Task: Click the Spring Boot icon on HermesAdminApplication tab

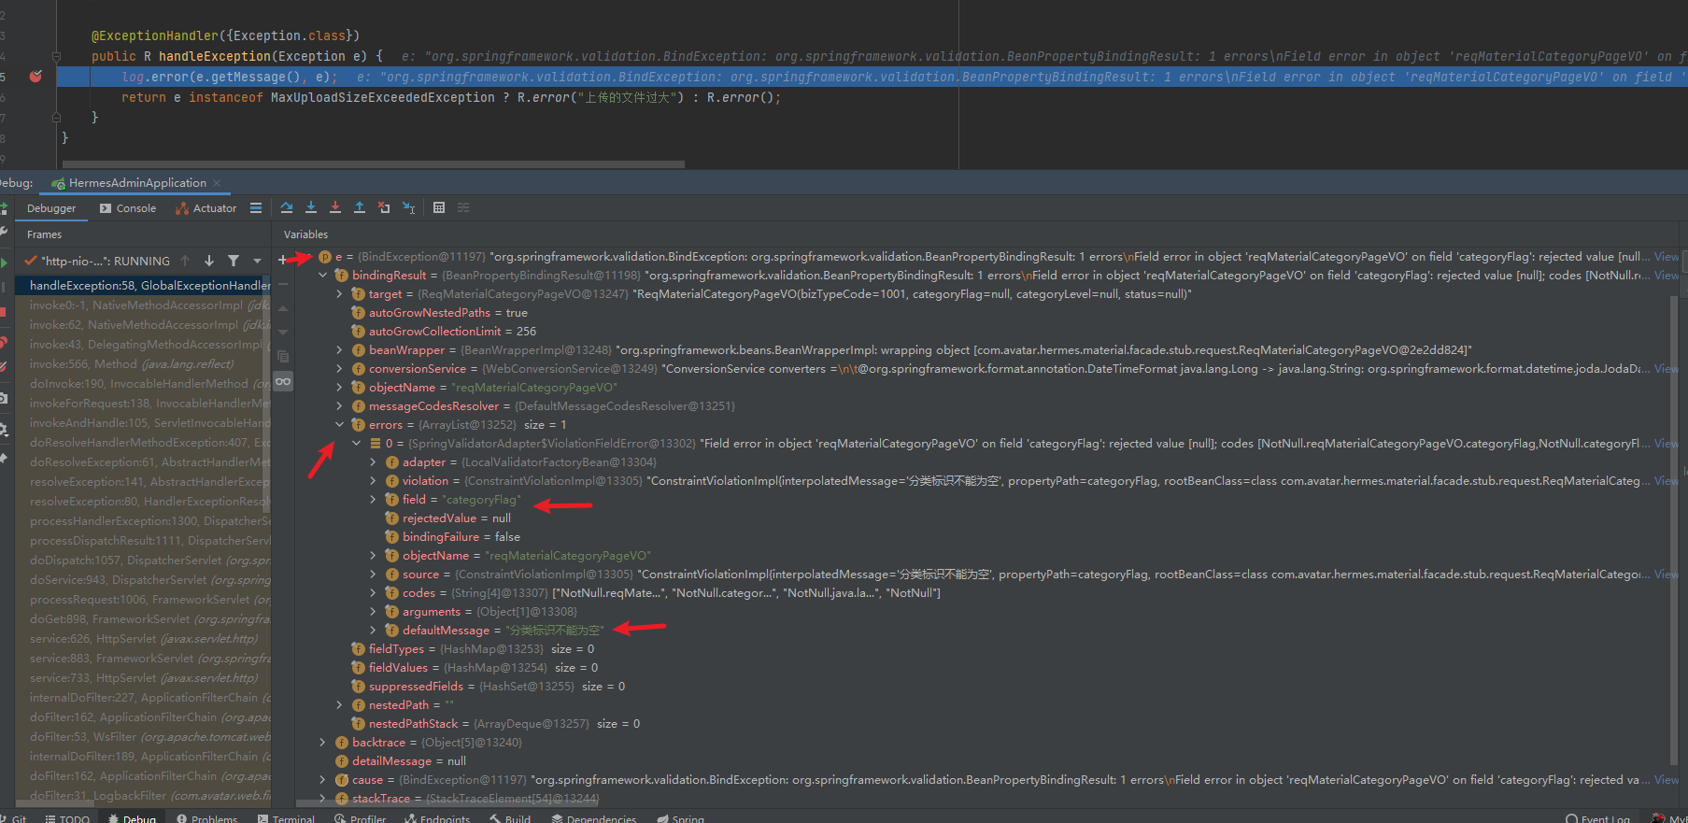Action: click(x=59, y=183)
